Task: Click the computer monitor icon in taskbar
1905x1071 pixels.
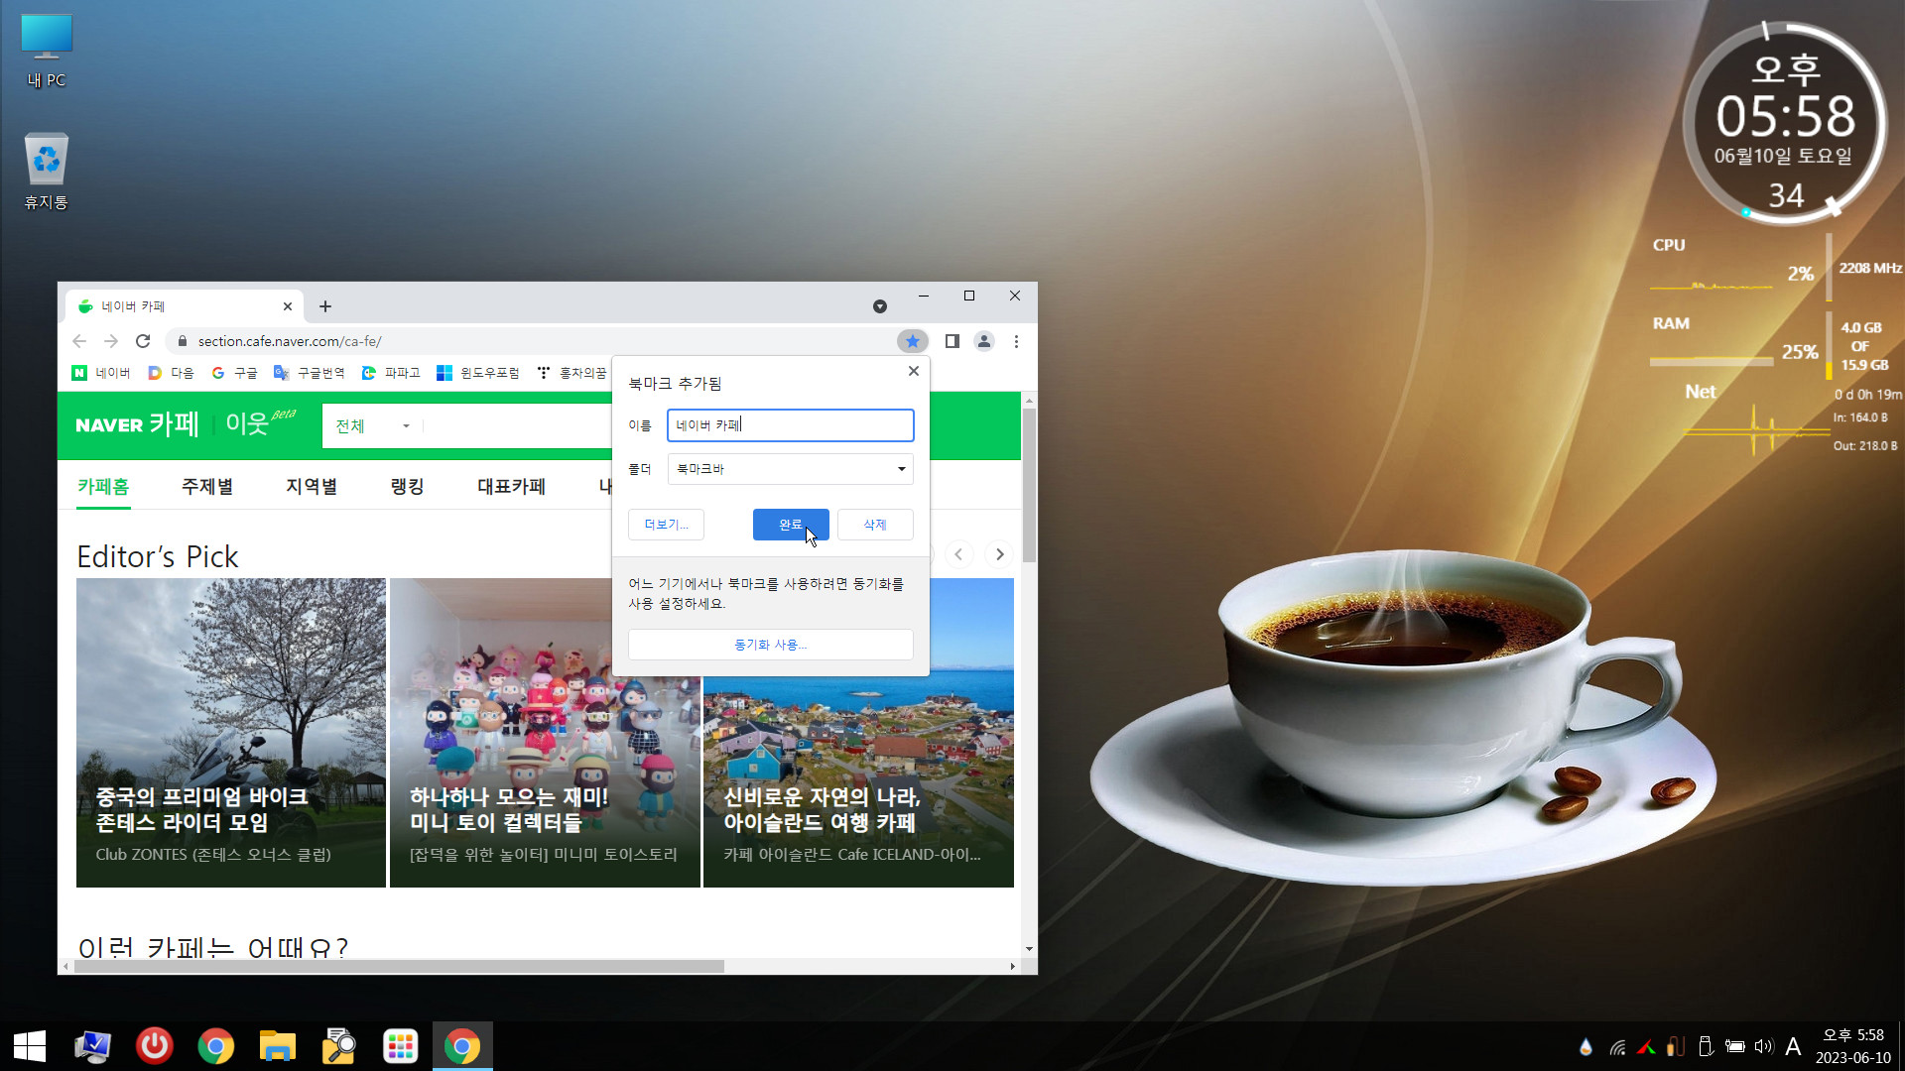Action: tap(92, 1046)
